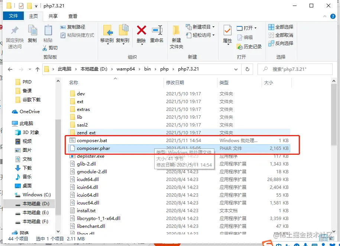Viewport: 340px width, 246px height.
Task: Click Paste shortcut (粘贴快捷方式)
Action: coord(77,35)
